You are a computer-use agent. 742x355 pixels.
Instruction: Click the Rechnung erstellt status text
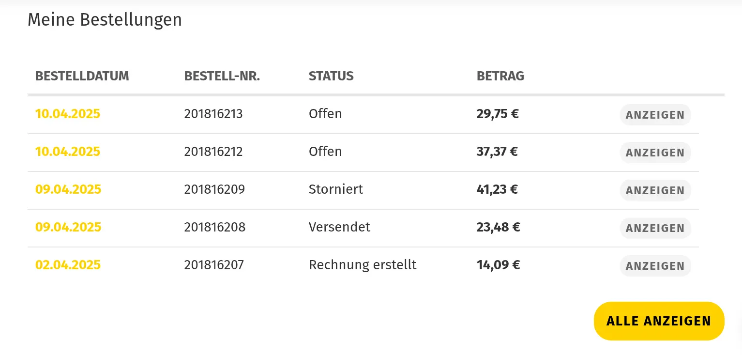363,265
